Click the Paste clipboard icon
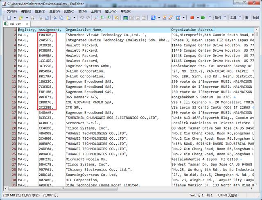Image resolution: width=262 pixels, height=200 pixels. click(x=68, y=17)
